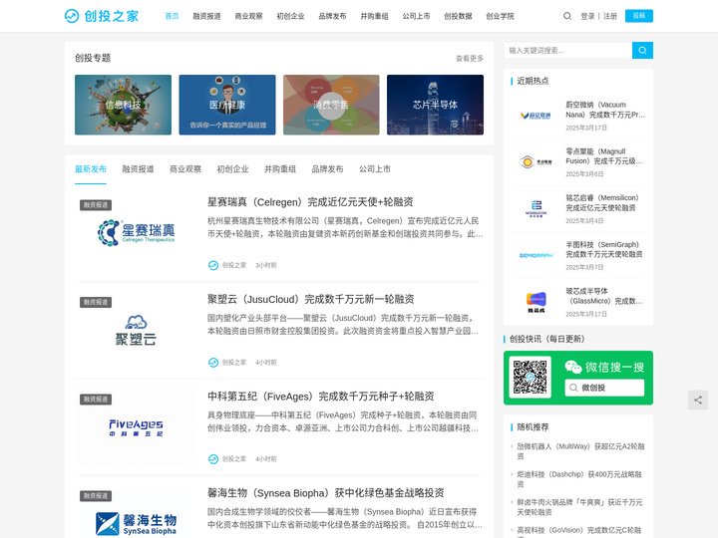This screenshot has height=538, width=718.
Task: Click 查看更多 in 创投专题
Action: [x=470, y=59]
